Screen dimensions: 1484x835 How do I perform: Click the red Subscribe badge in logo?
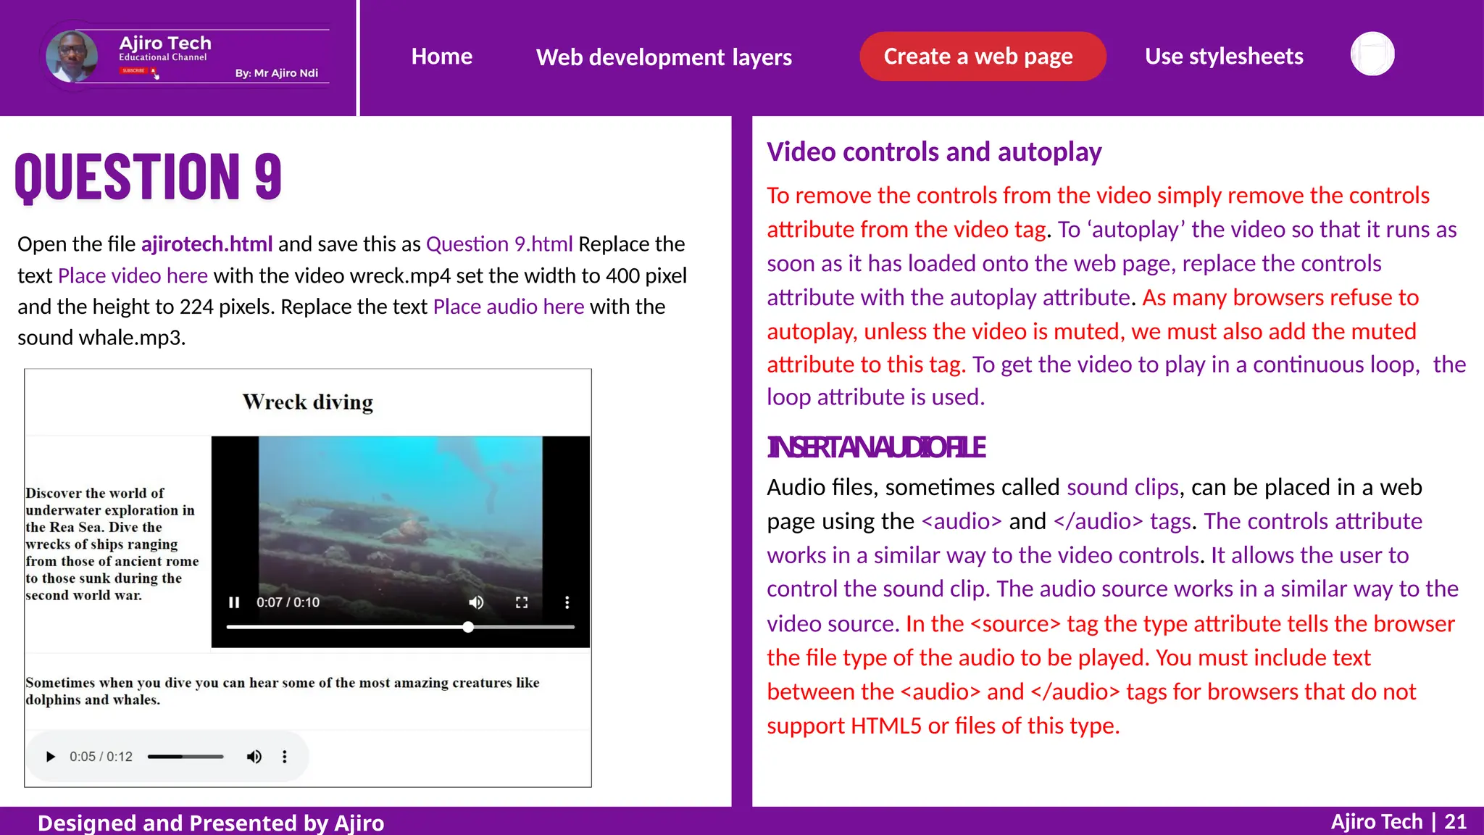tap(135, 71)
